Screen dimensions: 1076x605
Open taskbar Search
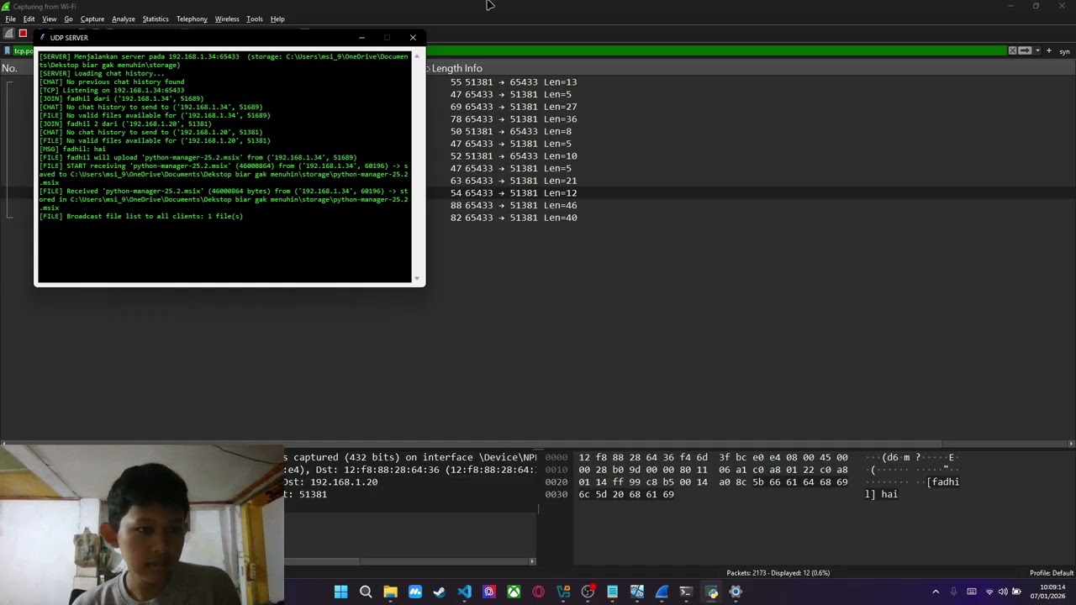point(366,592)
